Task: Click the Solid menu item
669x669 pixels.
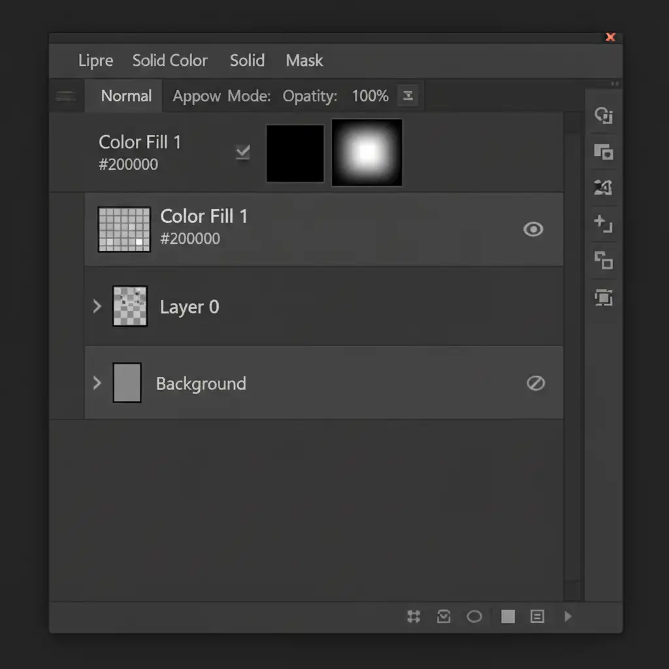Action: tap(247, 61)
